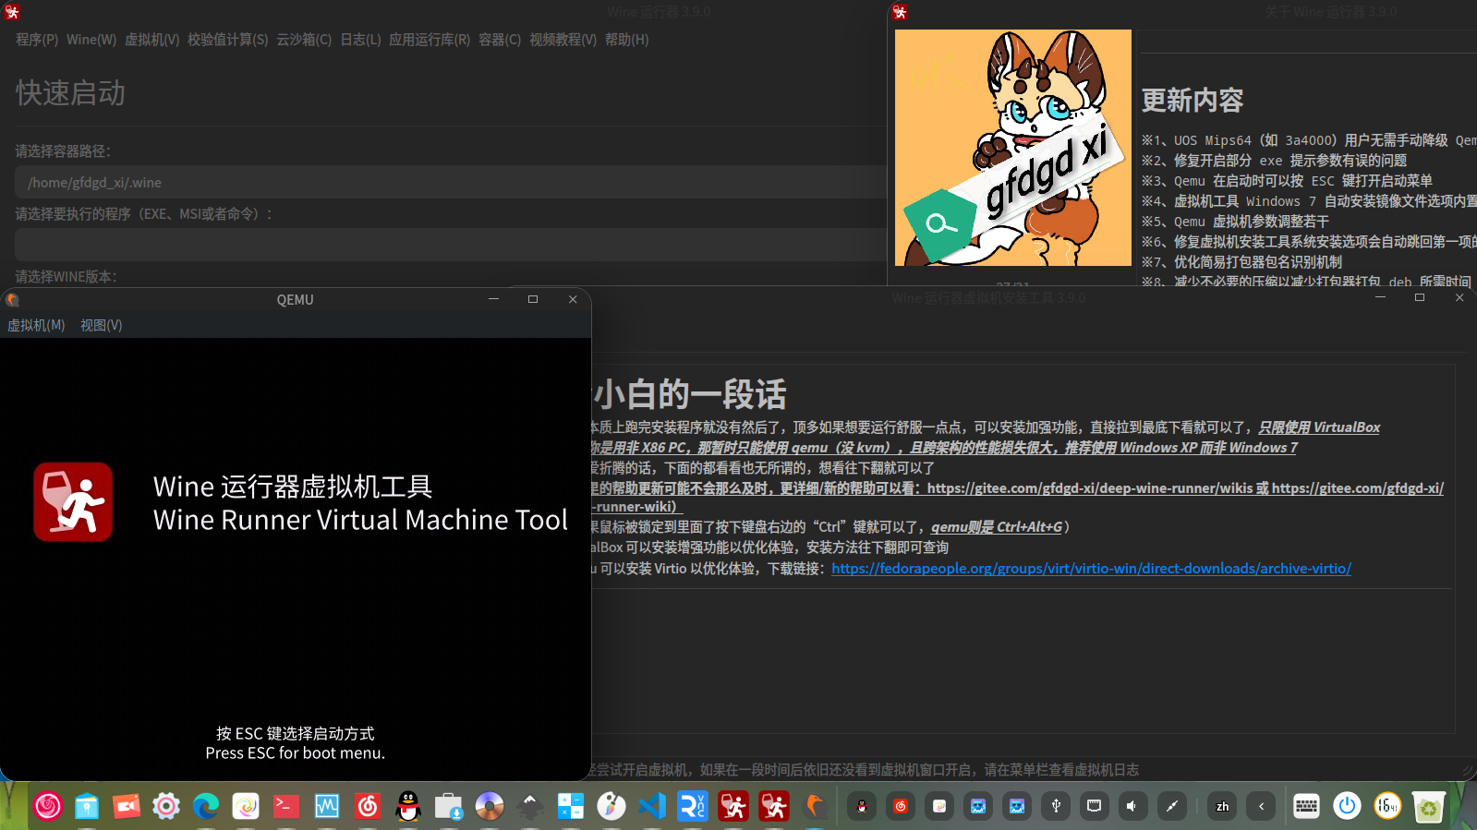Click the 小白的一段话 heading
Viewport: 1477px width, 830px height.
click(690, 394)
